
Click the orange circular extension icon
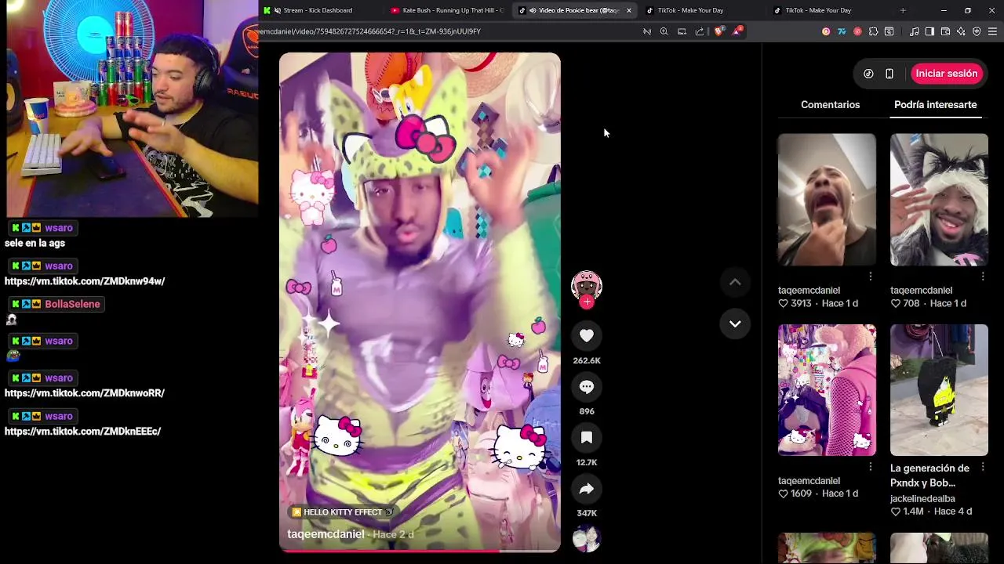click(826, 31)
